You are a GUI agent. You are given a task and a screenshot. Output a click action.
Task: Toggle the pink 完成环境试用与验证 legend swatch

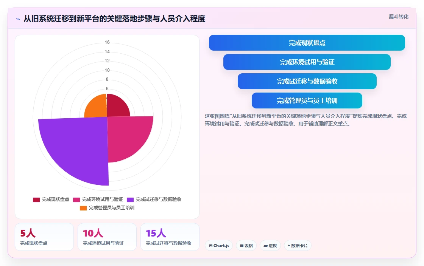click(76, 199)
